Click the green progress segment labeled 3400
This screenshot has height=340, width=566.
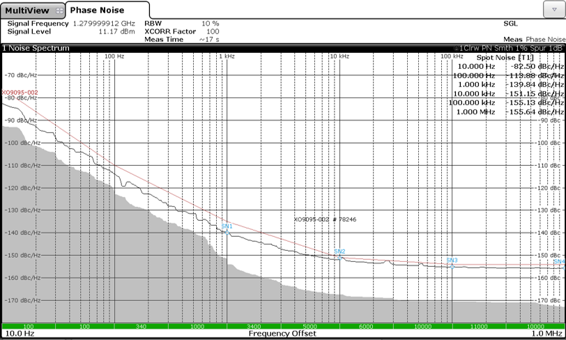click(x=253, y=326)
